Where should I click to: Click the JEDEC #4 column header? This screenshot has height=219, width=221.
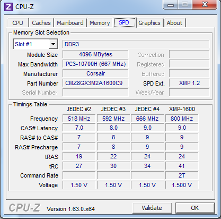coord(147,109)
